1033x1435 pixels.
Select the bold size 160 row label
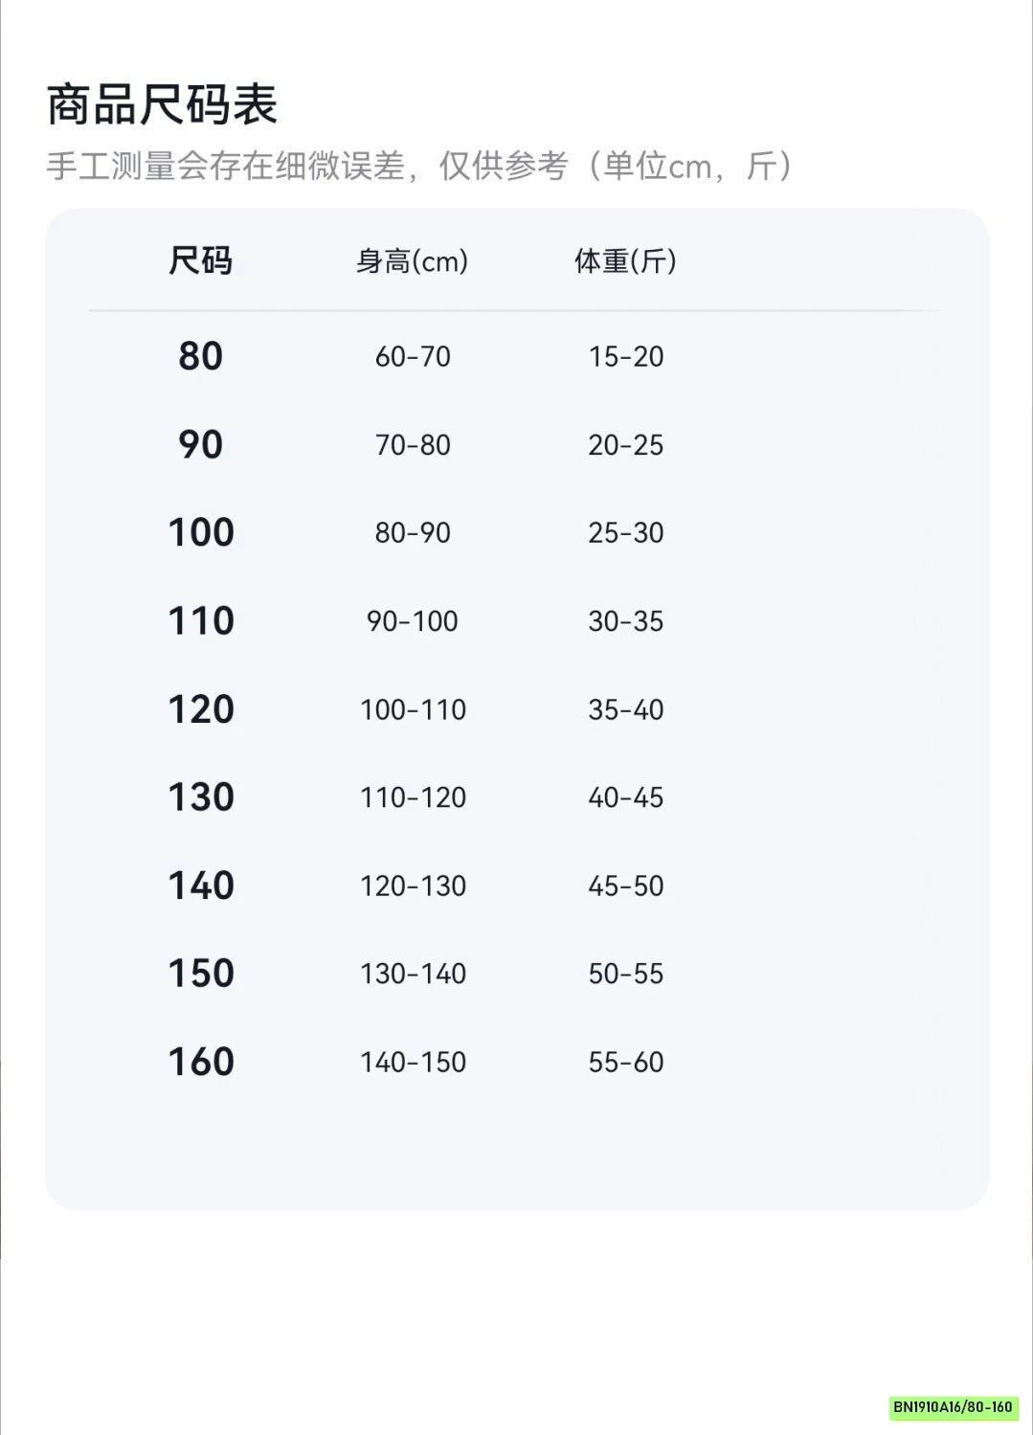point(201,1062)
